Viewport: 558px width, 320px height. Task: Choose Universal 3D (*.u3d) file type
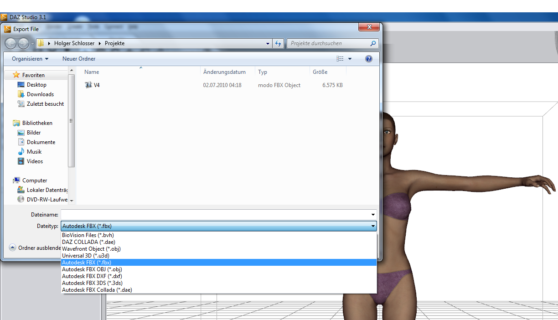[219, 256]
